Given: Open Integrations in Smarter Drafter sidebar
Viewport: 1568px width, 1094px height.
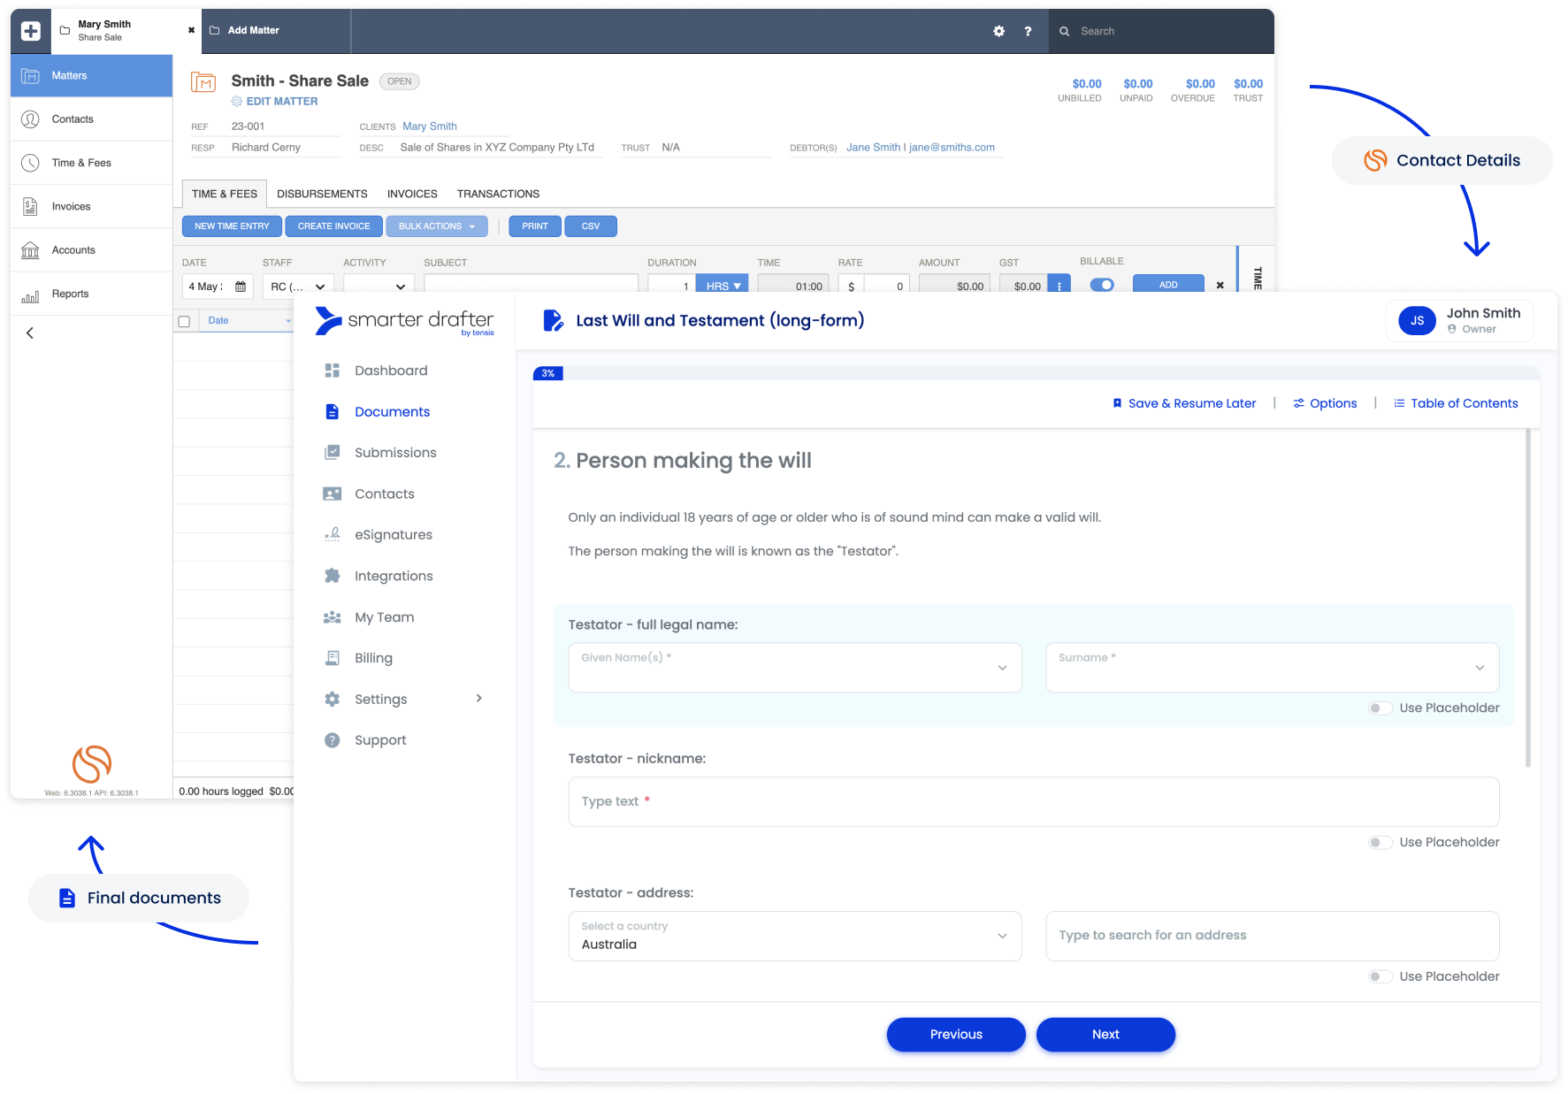Looking at the screenshot, I should click(393, 576).
